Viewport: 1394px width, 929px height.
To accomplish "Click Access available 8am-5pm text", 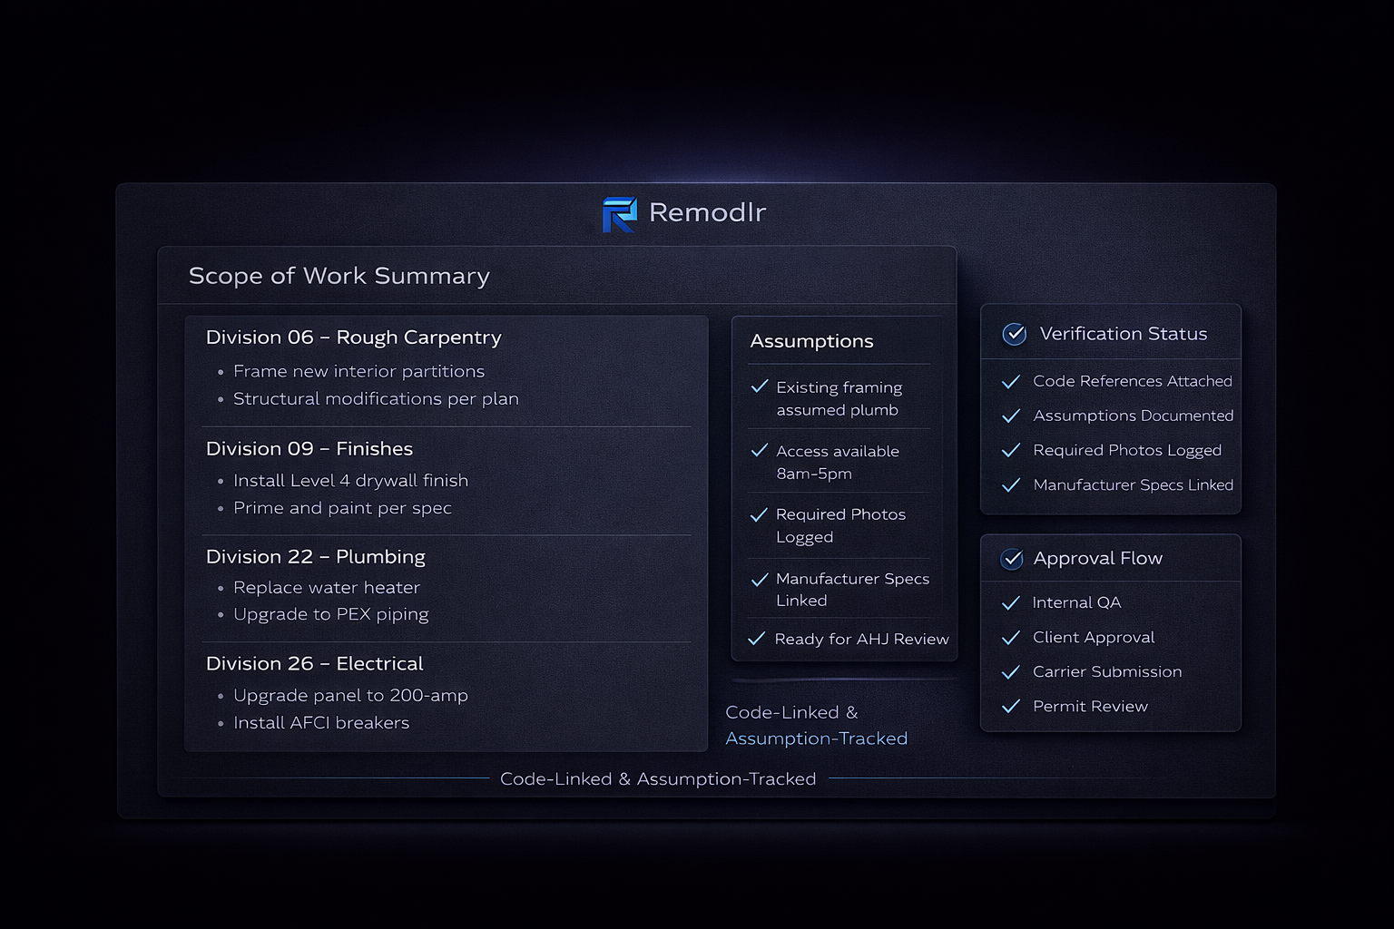I will (837, 462).
